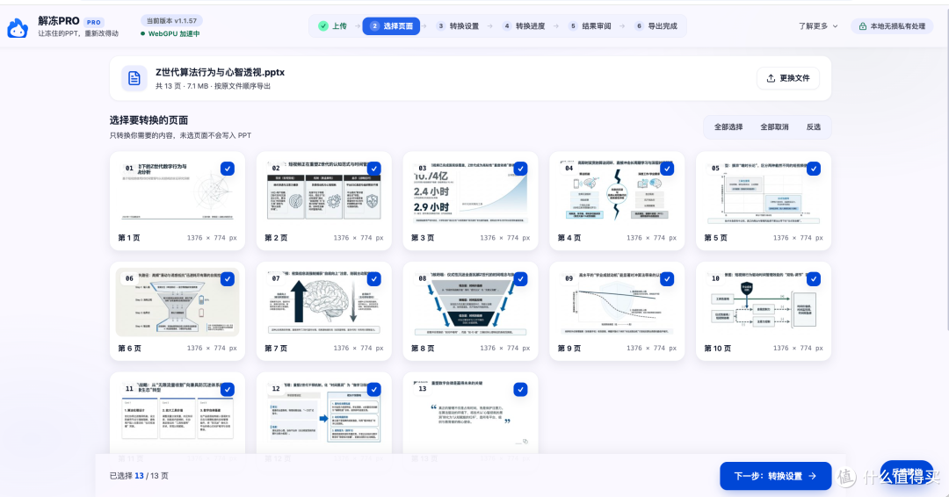Expand the 了解更多 dropdown
Viewport: 949px width, 497px height.
point(818,26)
